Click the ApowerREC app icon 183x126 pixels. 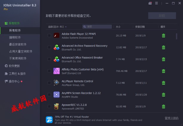point(57,106)
